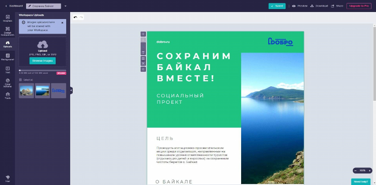Click the Redo arrow
The image size is (376, 185).
(81, 17)
